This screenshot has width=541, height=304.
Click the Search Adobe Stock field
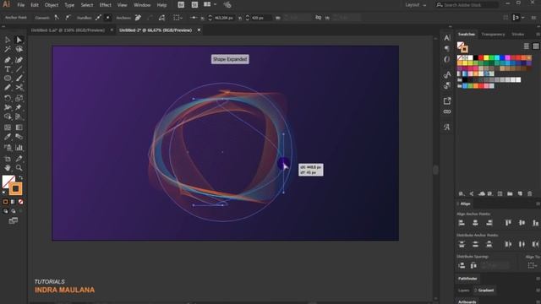click(467, 5)
